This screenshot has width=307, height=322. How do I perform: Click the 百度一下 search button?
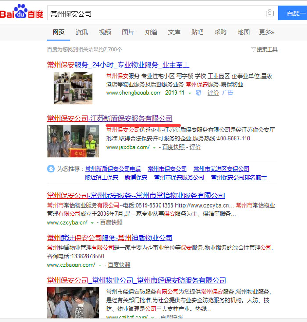(x=293, y=13)
